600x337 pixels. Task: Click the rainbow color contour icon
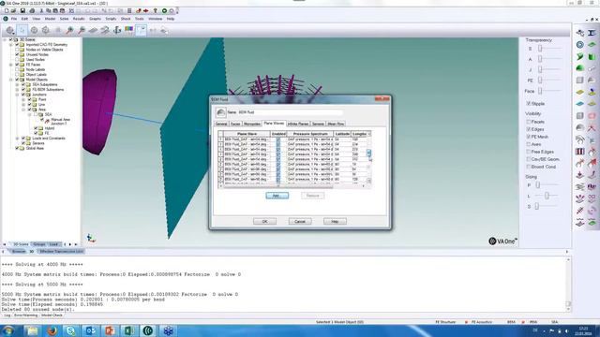click(129, 29)
